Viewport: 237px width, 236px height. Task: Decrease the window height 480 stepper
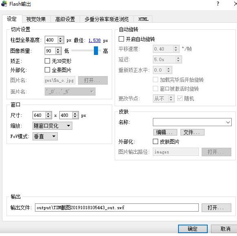click(75, 117)
